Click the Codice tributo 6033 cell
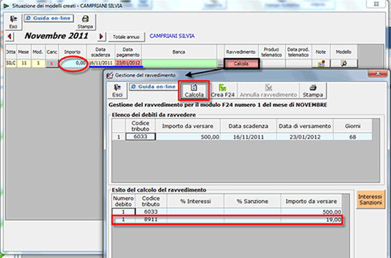 click(141, 137)
